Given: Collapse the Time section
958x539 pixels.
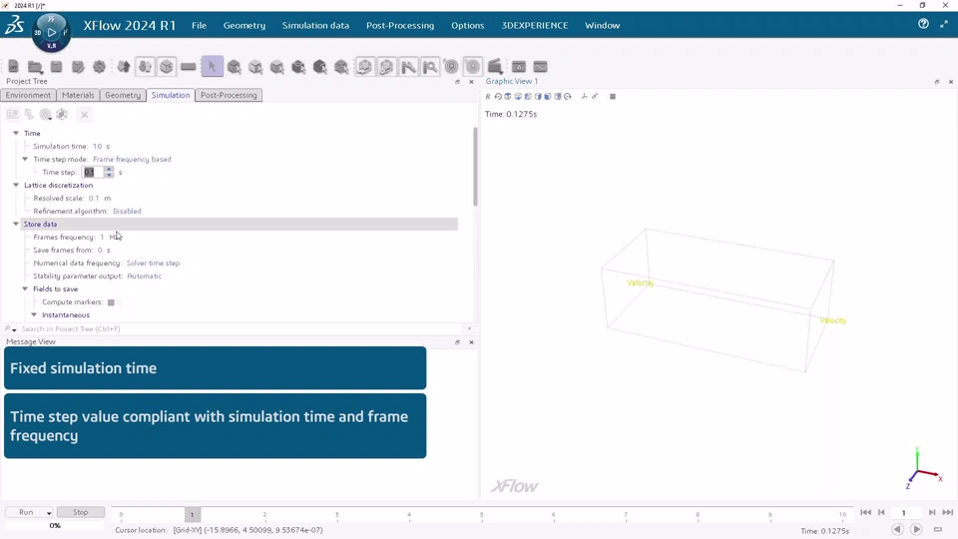Looking at the screenshot, I should click(16, 133).
